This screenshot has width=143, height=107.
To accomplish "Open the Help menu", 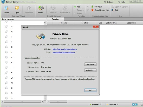I will pyautogui.click(x=121, y=2).
